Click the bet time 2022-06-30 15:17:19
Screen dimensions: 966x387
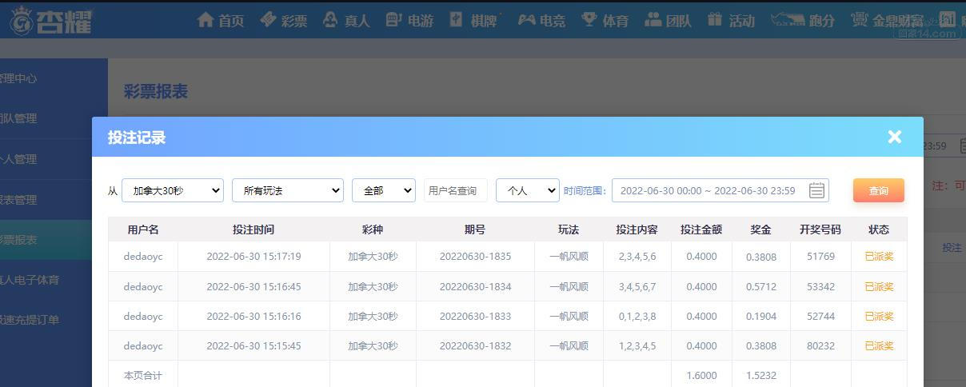(x=253, y=257)
